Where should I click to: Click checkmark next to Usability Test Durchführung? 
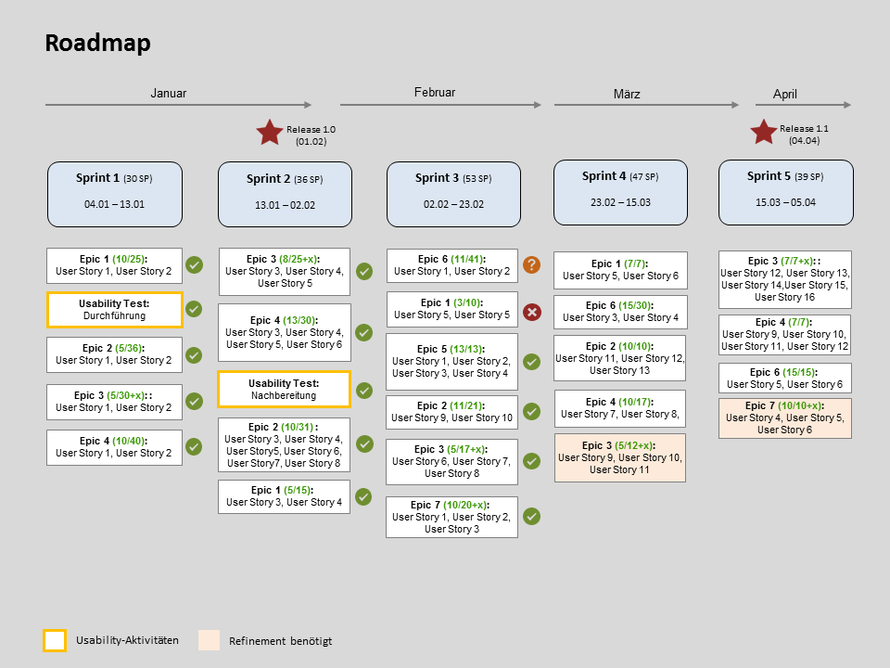tap(194, 309)
